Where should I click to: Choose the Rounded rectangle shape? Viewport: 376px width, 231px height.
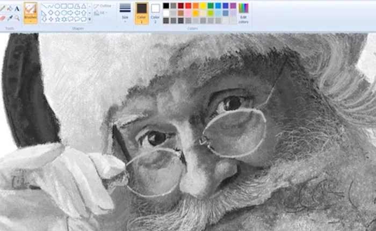pos(70,6)
